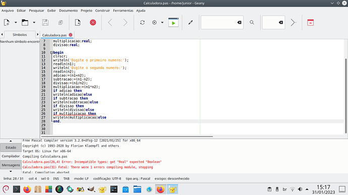Show more message tabs with down arrow
348x195 pixels.
coord(11,171)
